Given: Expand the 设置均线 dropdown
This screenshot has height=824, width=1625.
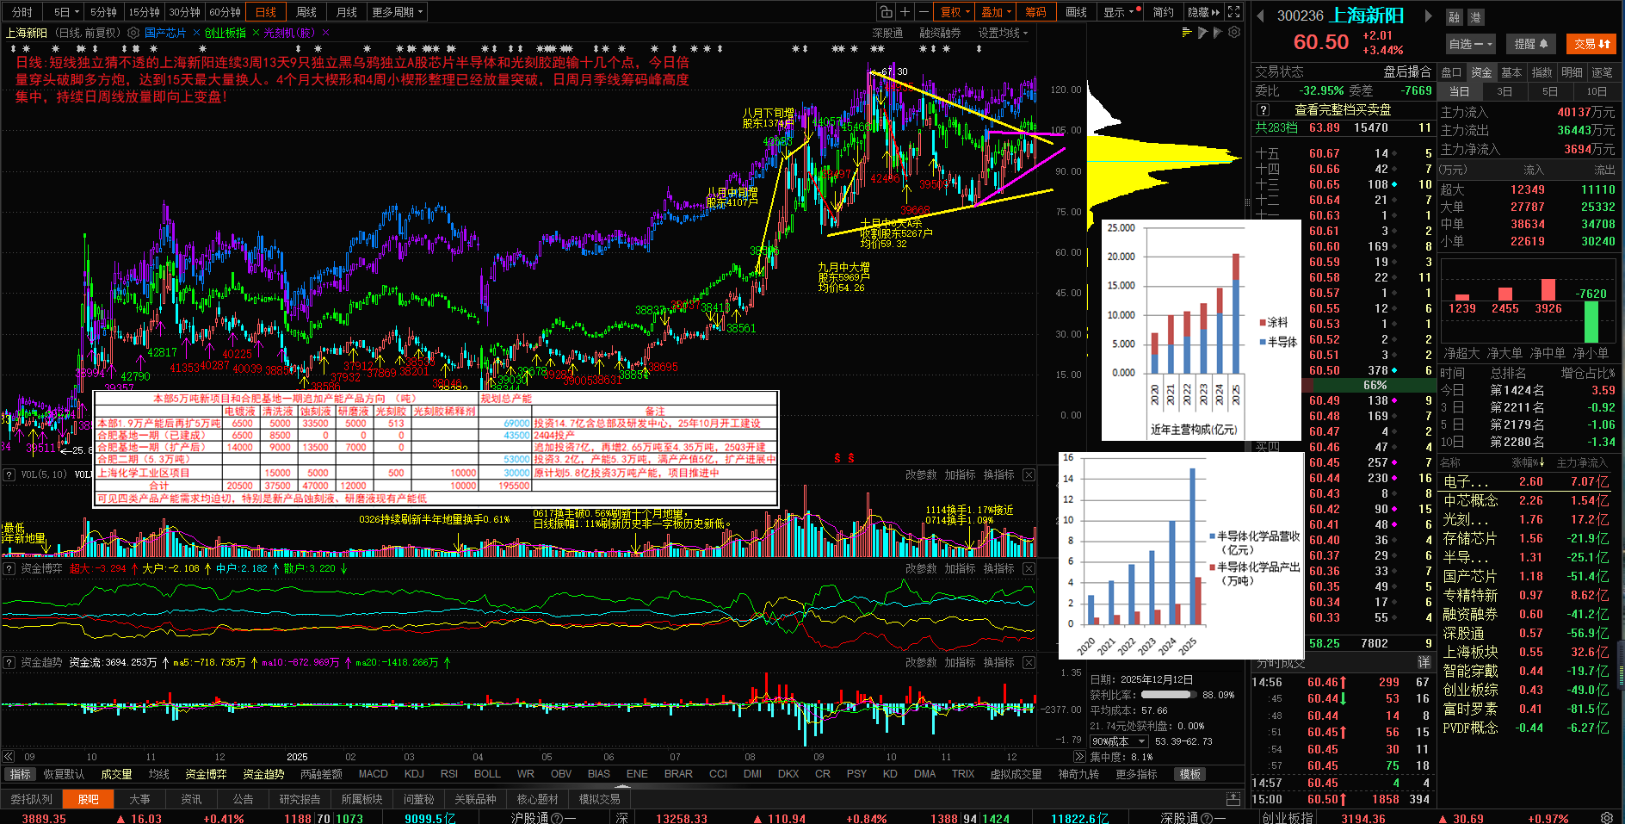Looking at the screenshot, I should coord(1003,33).
